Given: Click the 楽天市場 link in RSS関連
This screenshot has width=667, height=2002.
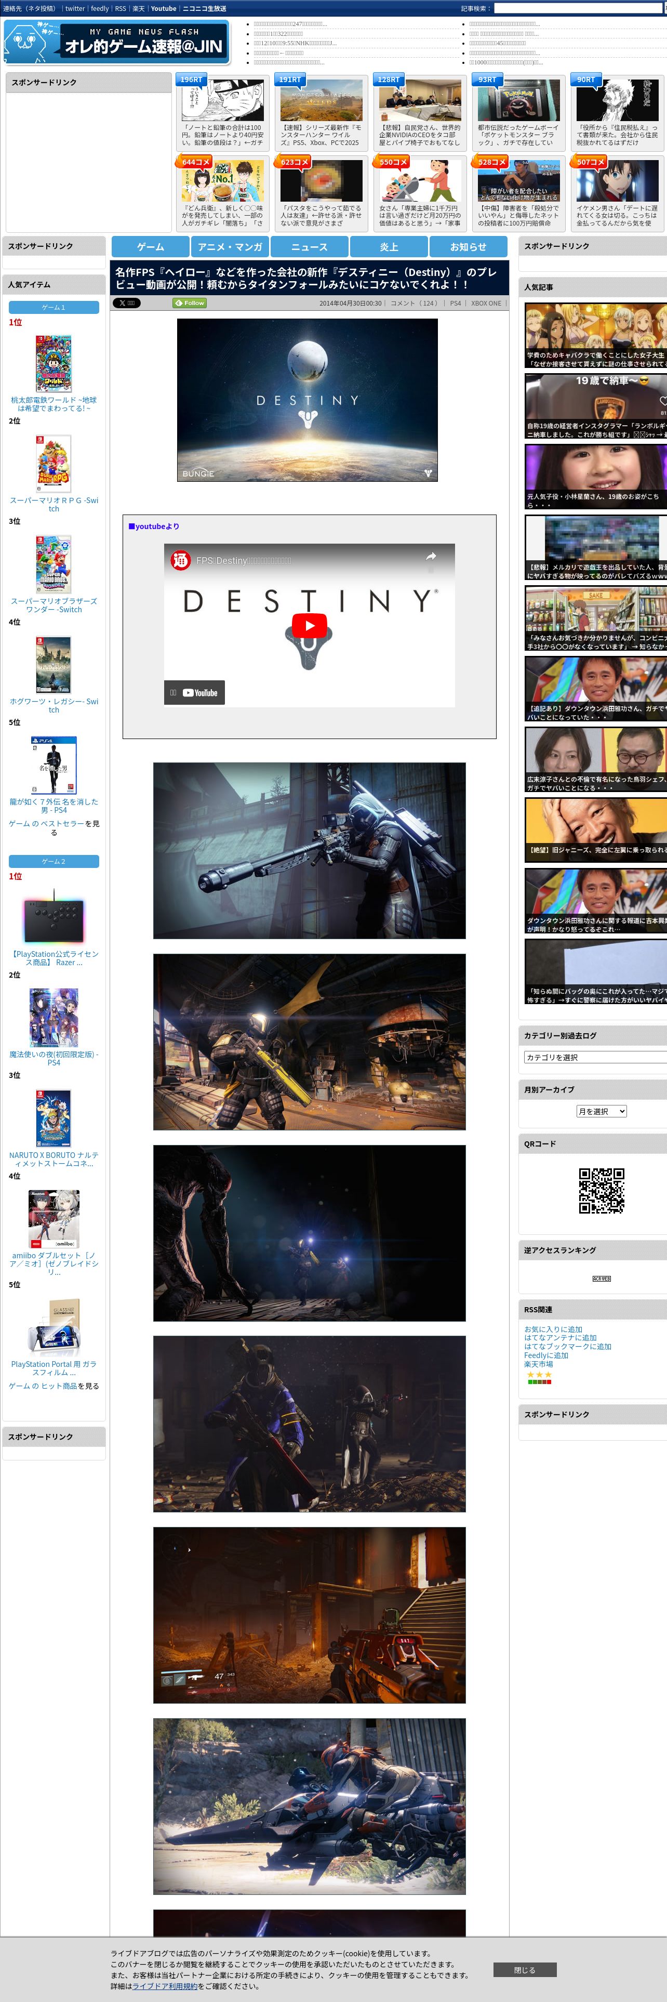Looking at the screenshot, I should point(538,1363).
